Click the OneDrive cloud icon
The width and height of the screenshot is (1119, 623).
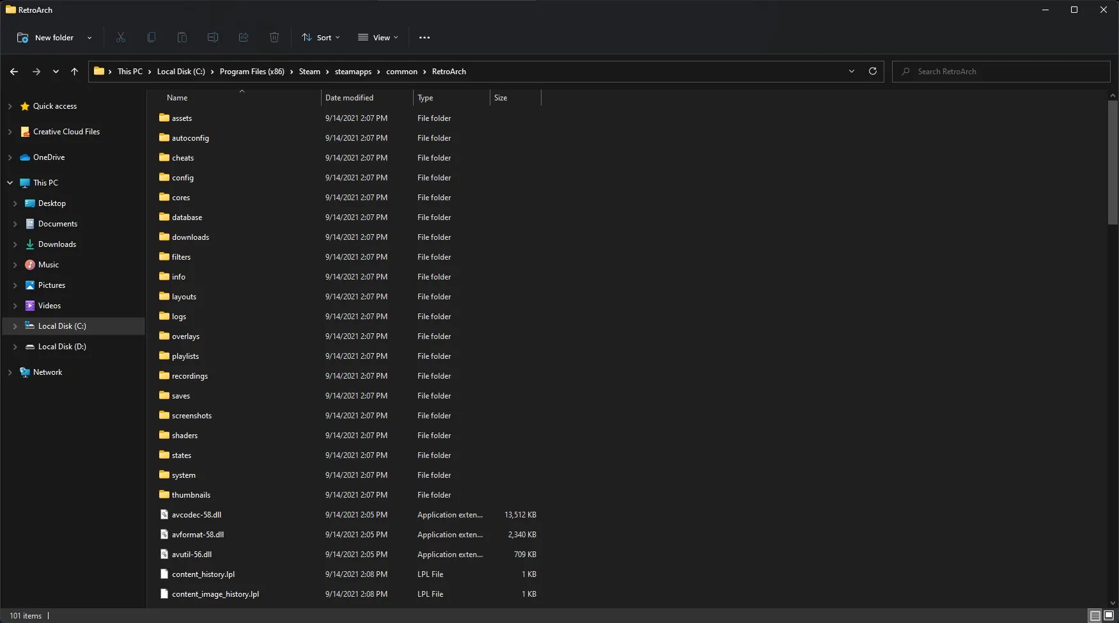pos(25,157)
